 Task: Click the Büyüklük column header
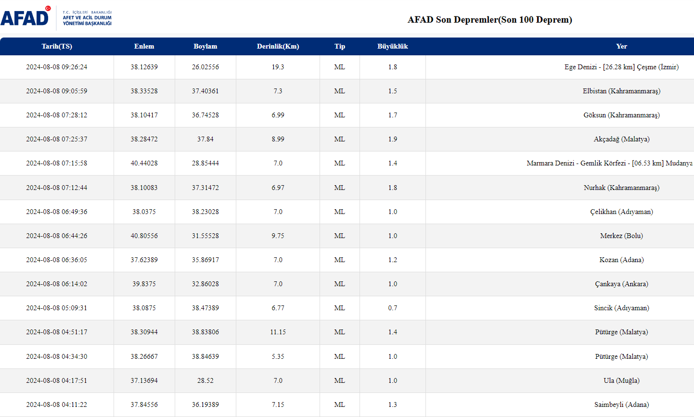393,47
